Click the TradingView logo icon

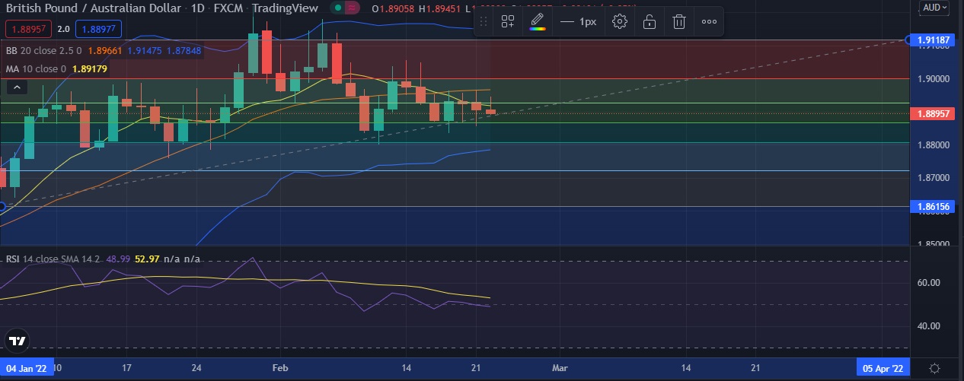pos(18,340)
